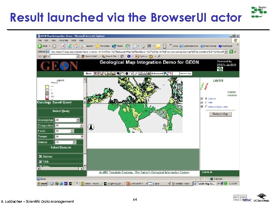The height and width of the screenshot is (205, 274).
Task: Open the Tools menu
Action: (x=73, y=41)
